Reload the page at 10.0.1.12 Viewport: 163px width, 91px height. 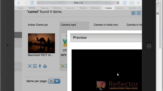[x=118, y=3]
